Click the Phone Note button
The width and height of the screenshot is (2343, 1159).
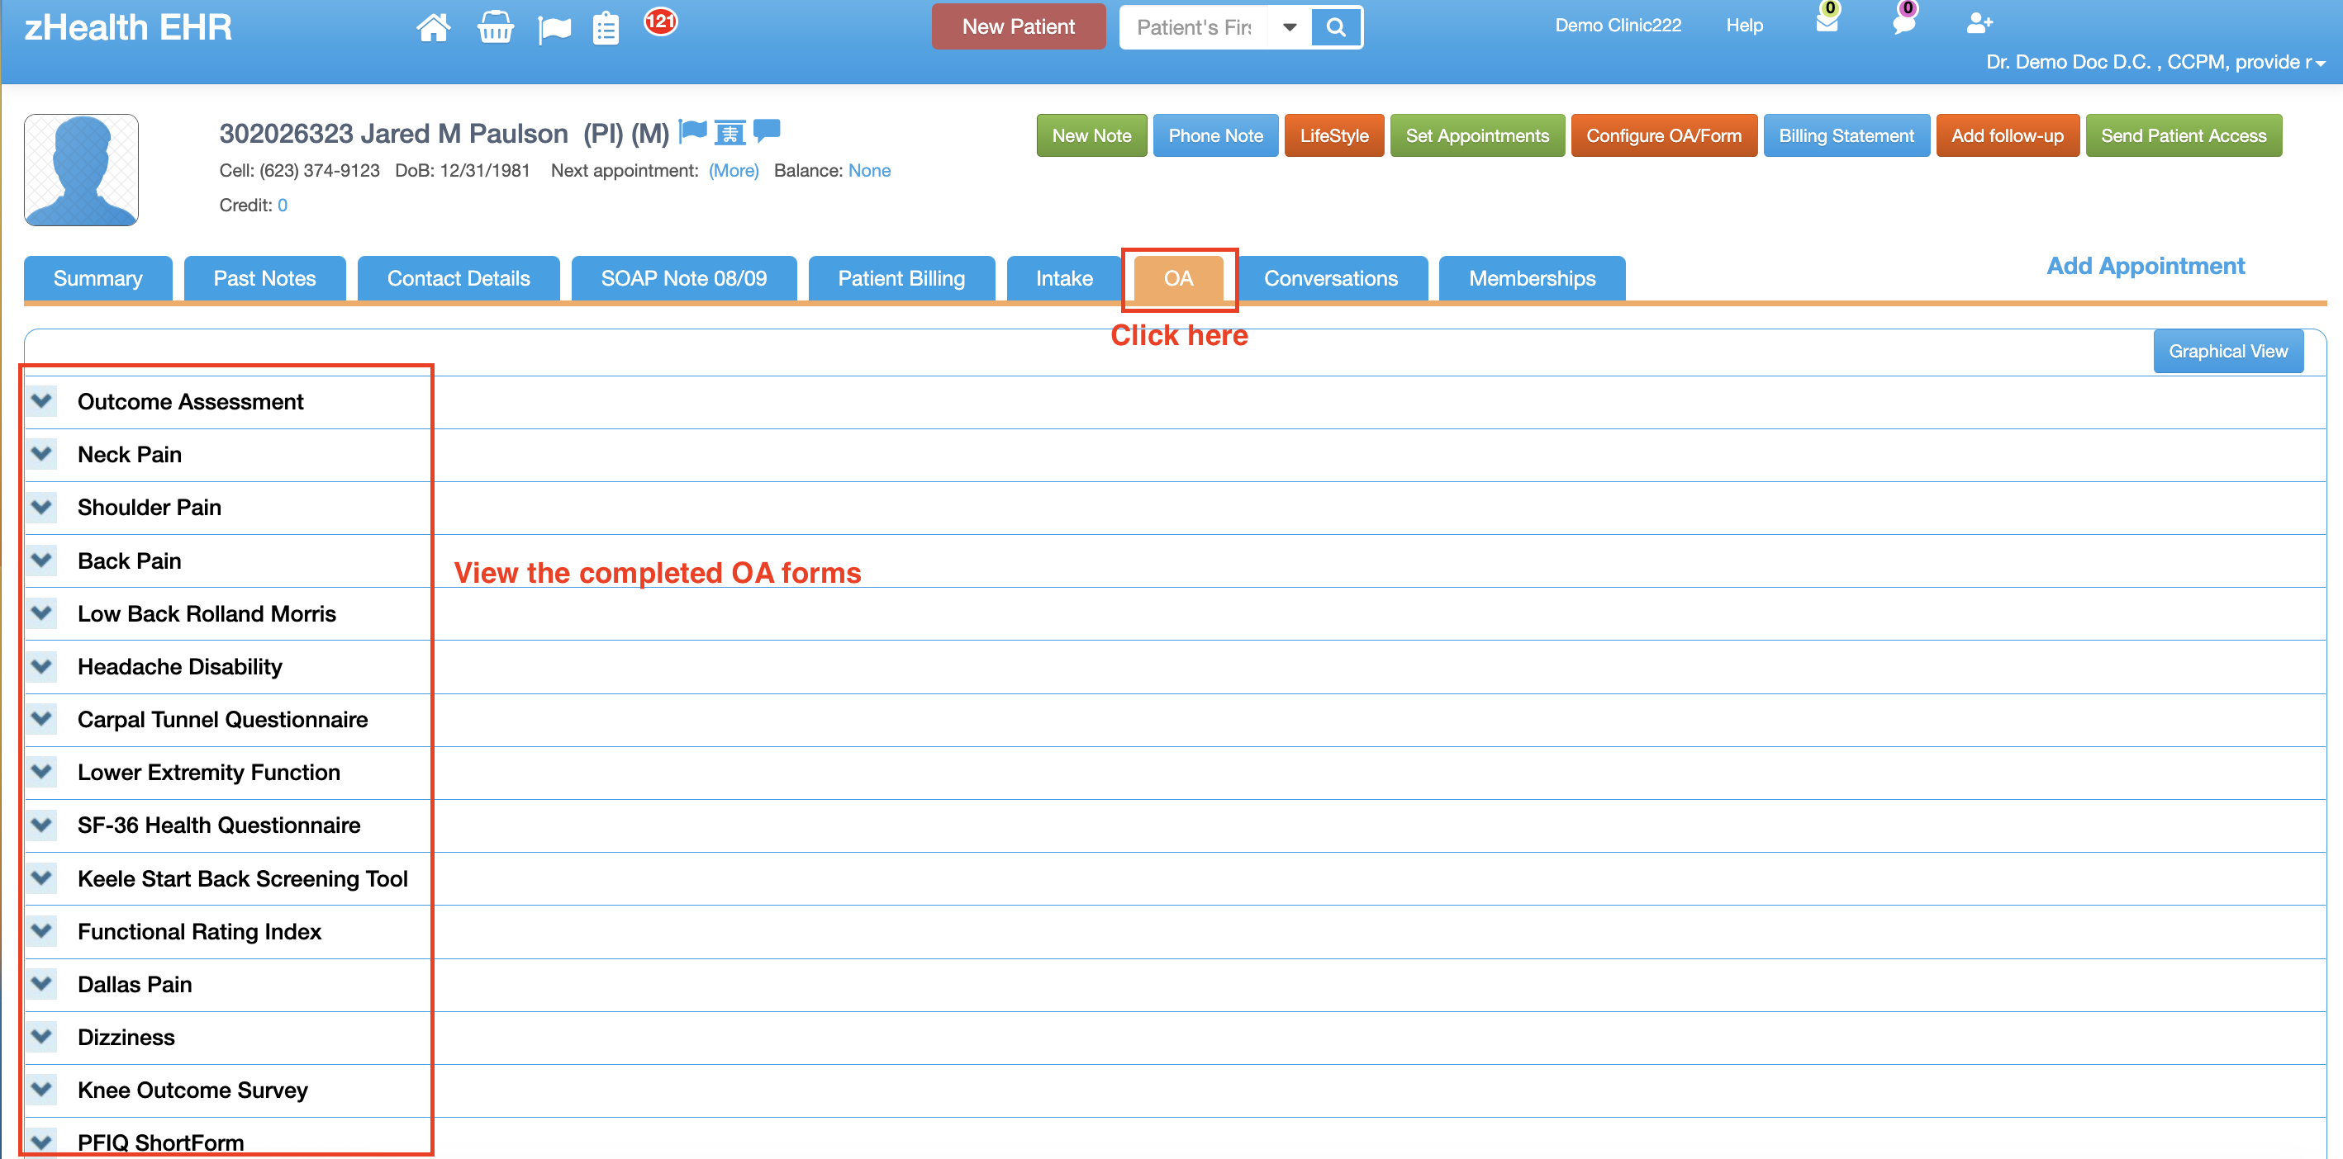(x=1216, y=135)
